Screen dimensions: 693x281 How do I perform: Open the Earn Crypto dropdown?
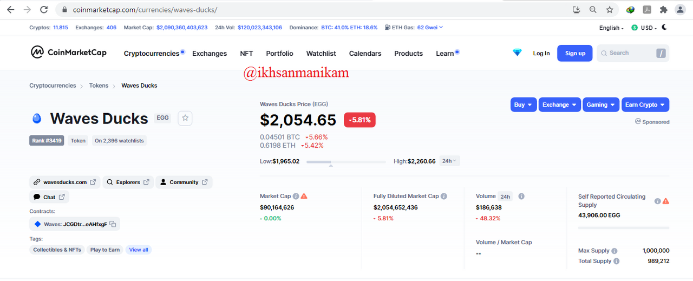click(x=645, y=104)
